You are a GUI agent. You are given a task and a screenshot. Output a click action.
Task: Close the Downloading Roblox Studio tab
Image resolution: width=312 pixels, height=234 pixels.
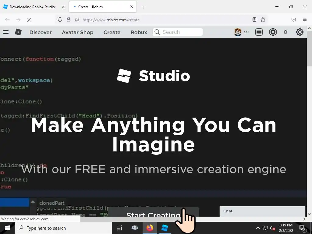point(63,7)
